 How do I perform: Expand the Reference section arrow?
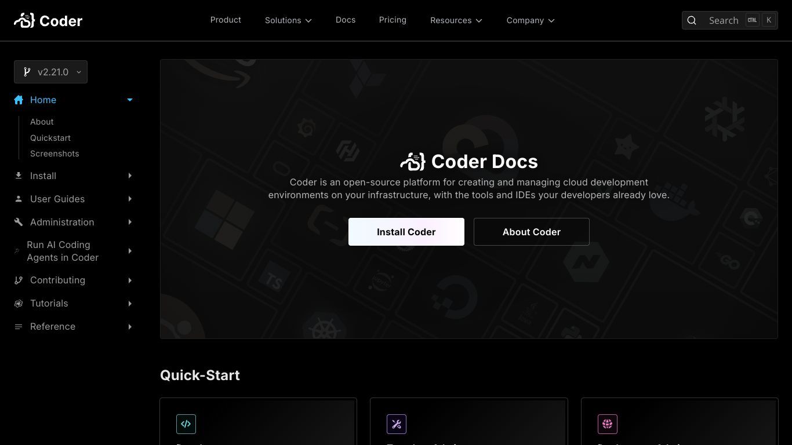point(130,326)
